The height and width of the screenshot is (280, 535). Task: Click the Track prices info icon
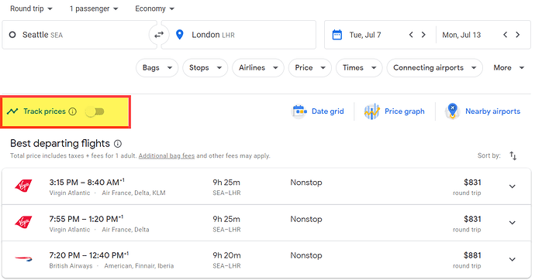point(73,111)
